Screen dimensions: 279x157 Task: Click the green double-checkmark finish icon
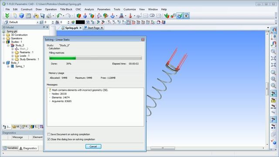[x=7, y=16]
